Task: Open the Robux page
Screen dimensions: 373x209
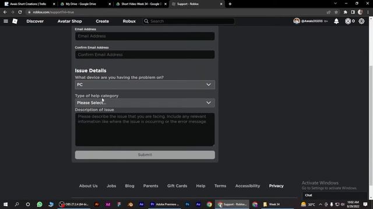Action: pyautogui.click(x=129, y=21)
